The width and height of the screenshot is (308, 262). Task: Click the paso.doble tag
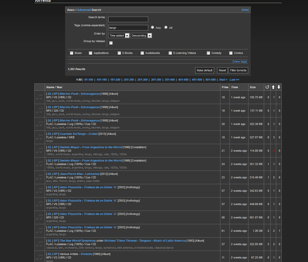pyautogui.click(x=93, y=181)
